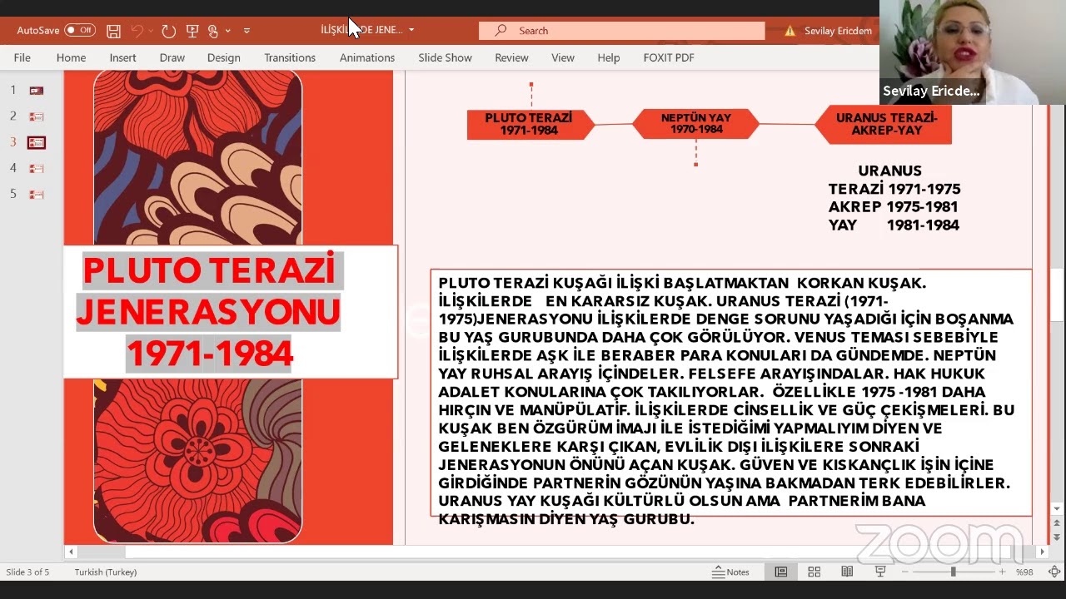The height and width of the screenshot is (599, 1066).
Task: Select slide 1 thumbnail
Action: (x=36, y=90)
